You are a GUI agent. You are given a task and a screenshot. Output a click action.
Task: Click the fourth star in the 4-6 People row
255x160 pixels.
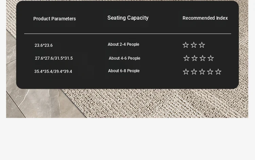[210, 58]
